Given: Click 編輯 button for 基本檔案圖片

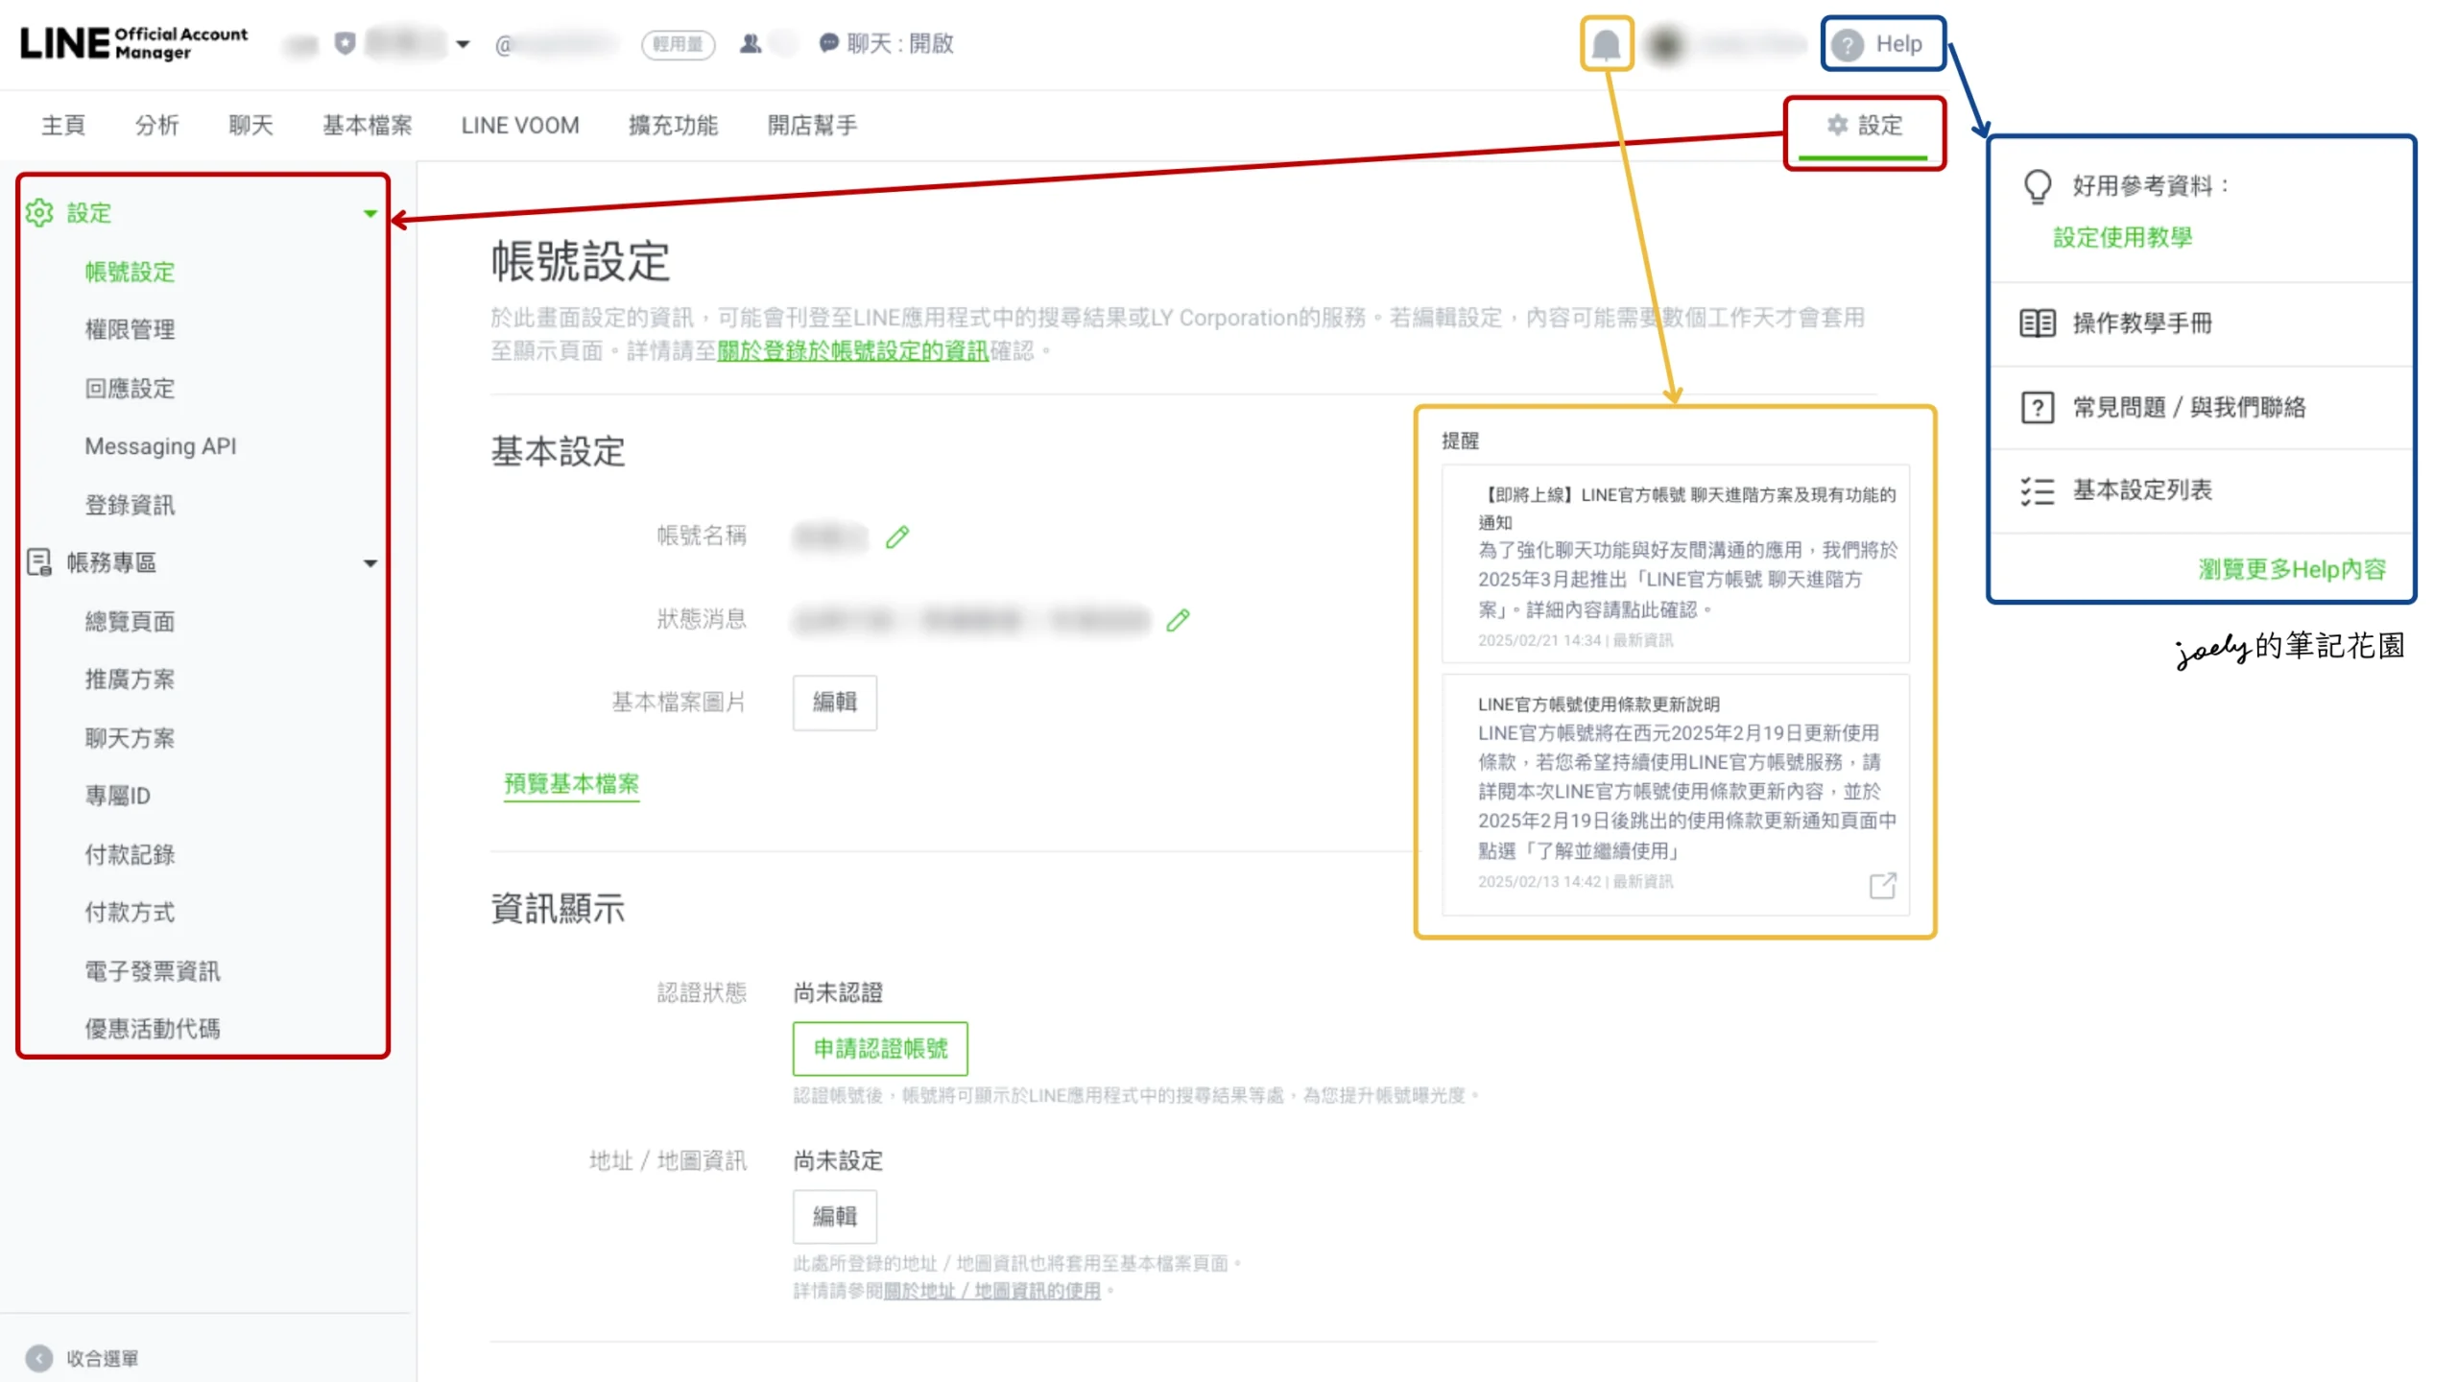Looking at the screenshot, I should click(835, 703).
